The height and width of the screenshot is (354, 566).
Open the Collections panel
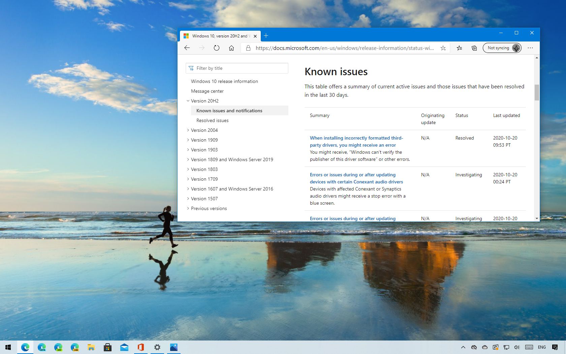tap(474, 48)
